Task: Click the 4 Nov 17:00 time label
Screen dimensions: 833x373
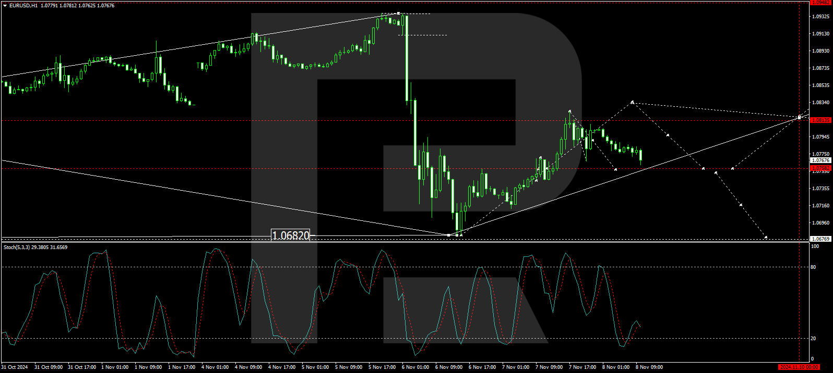Action: (x=282, y=367)
